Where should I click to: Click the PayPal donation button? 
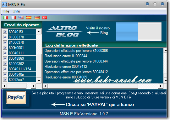16,97
